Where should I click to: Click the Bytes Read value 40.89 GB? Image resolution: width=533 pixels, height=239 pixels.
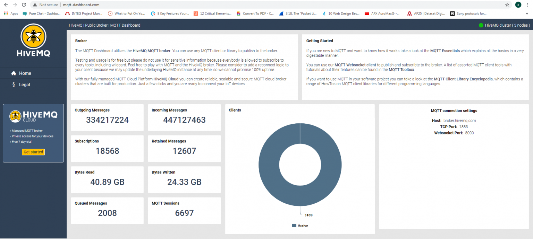point(107,182)
